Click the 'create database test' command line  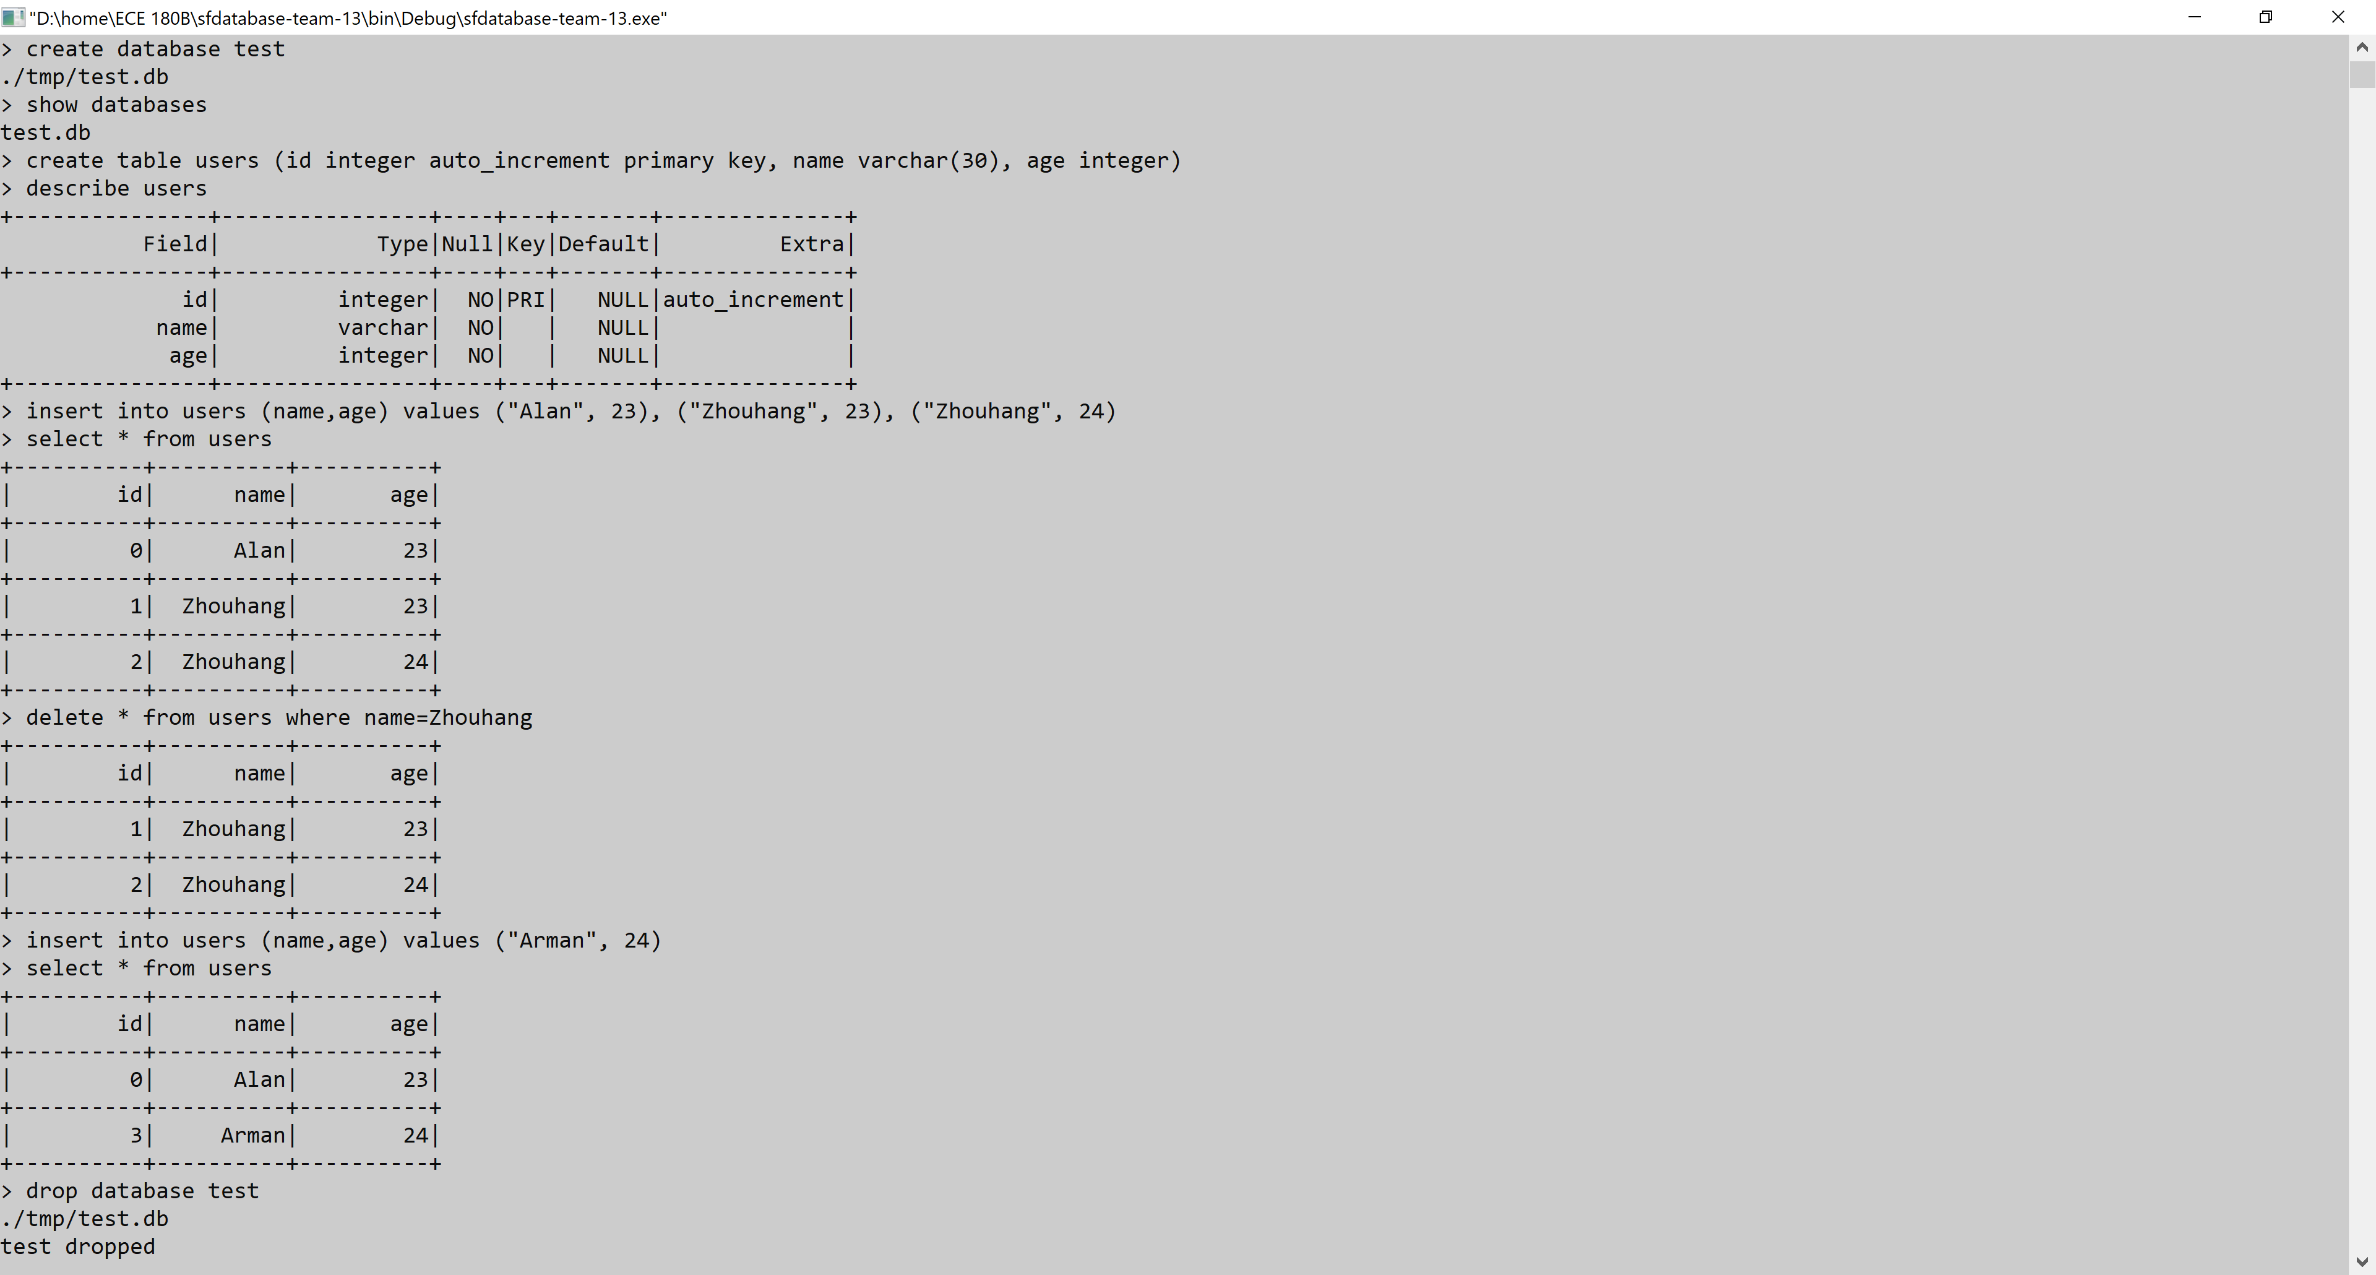coord(143,49)
